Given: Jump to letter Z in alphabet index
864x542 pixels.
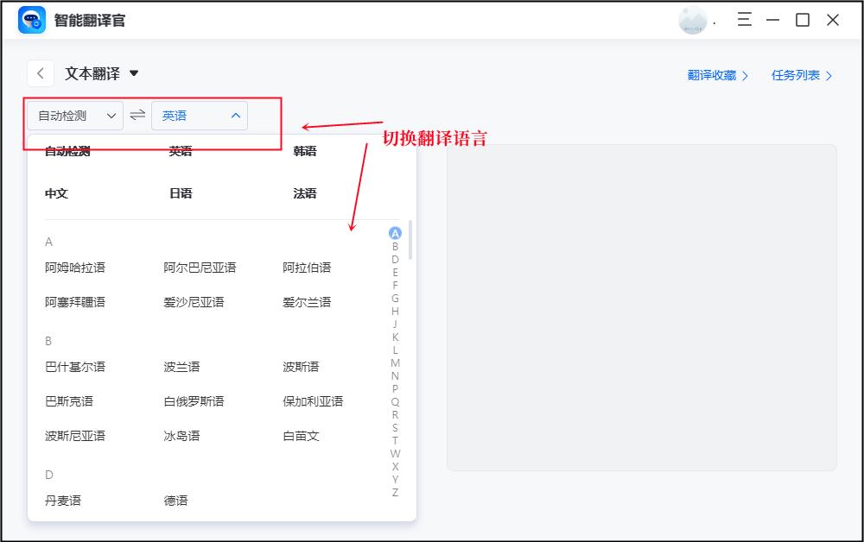Looking at the screenshot, I should (395, 492).
